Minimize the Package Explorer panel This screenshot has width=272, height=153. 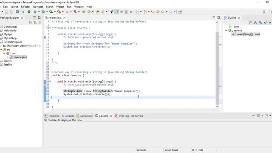[34, 17]
